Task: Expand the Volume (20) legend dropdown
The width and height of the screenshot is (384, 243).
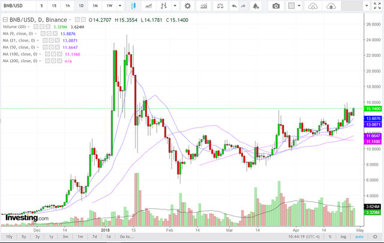Action: coord(29,27)
